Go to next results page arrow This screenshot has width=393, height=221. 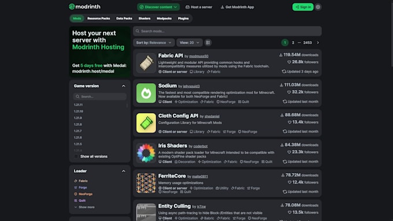(x=318, y=43)
